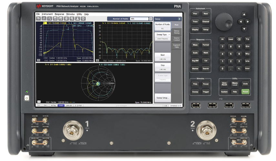Click the front-panel power button
The image size is (276, 161).
pos(26,98)
